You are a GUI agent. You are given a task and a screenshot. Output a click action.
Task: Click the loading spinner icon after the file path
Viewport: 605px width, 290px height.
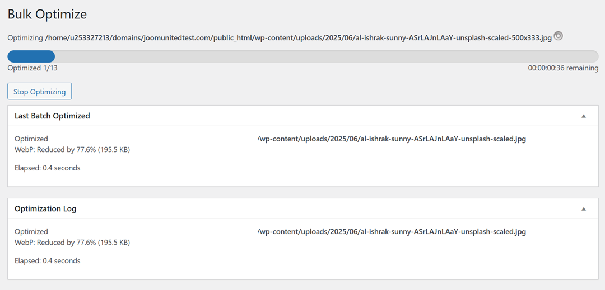pyautogui.click(x=558, y=36)
